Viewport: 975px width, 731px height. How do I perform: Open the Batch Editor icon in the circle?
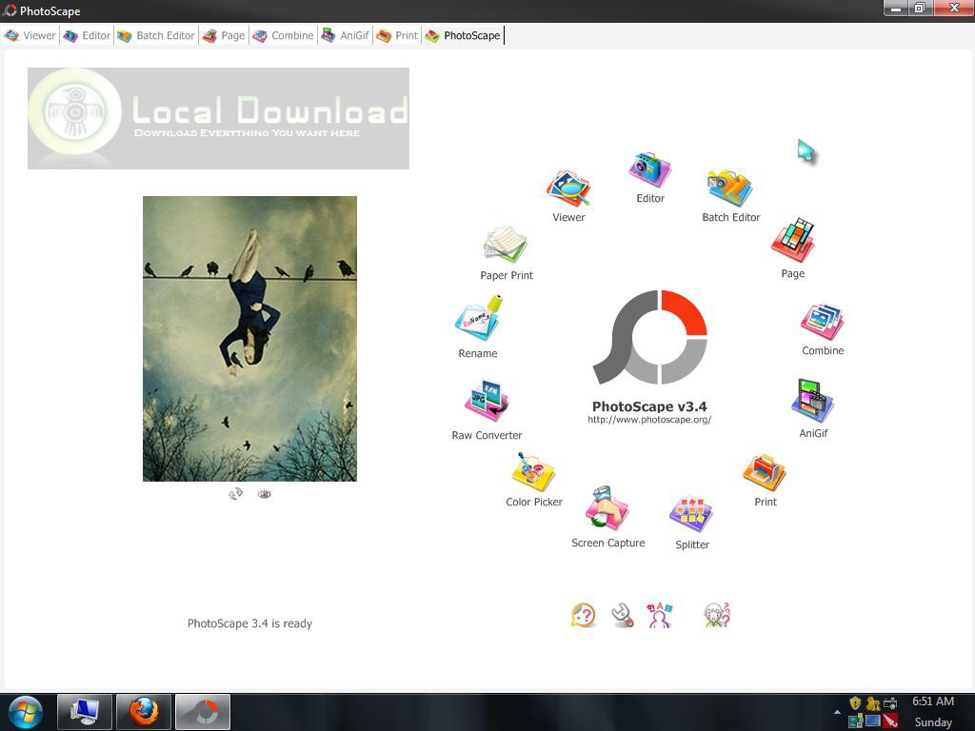pos(729,188)
